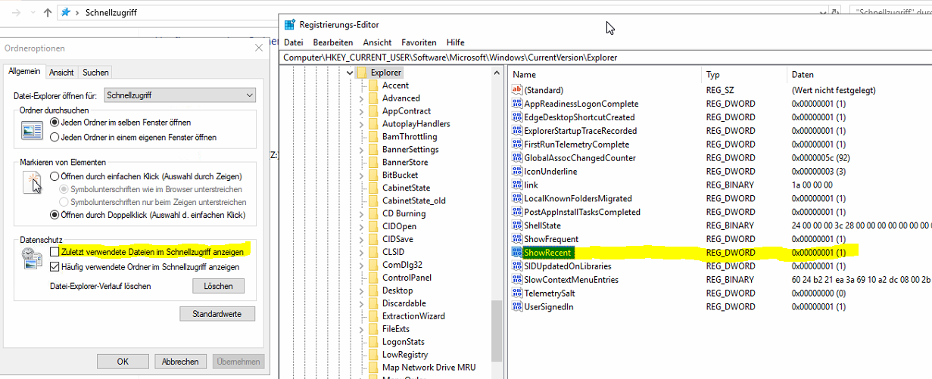
Task: Select 'Jeden Ordner in einem eigenen Fenster öffnen'
Action: (x=55, y=137)
